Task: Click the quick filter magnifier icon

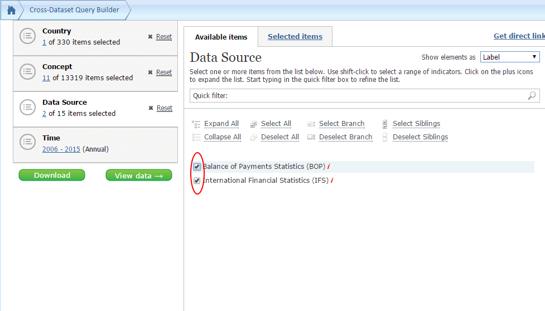Action: tap(532, 96)
